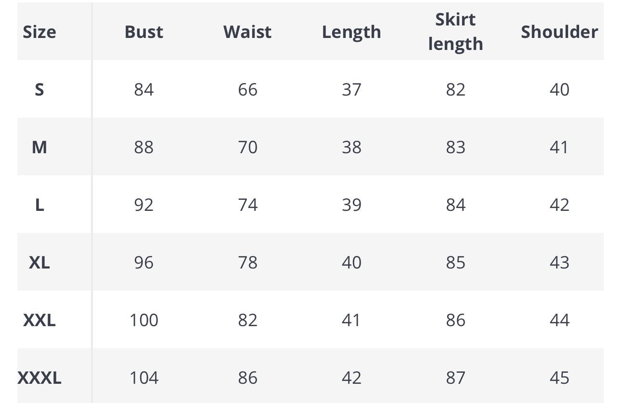Click the length value 38 for size M
621x403 pixels.
coord(351,147)
